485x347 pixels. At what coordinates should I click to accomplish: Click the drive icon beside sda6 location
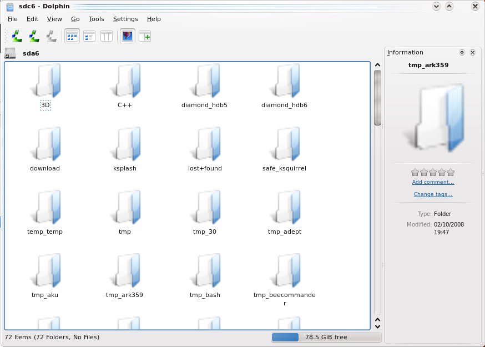(10, 54)
